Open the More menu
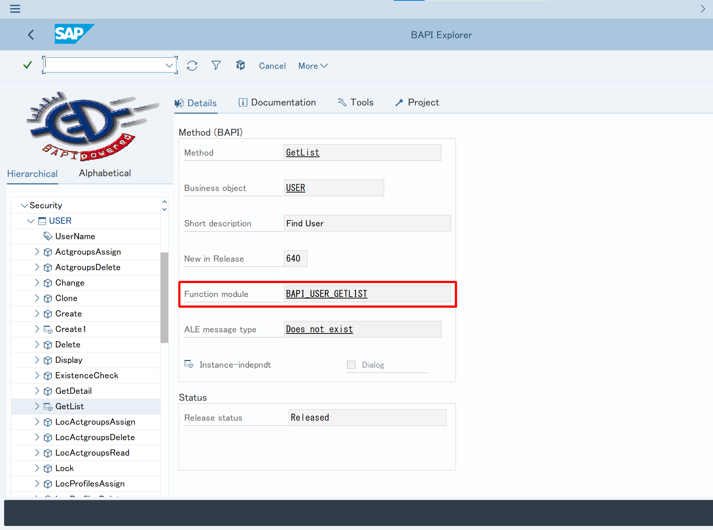The width and height of the screenshot is (713, 530). point(313,66)
